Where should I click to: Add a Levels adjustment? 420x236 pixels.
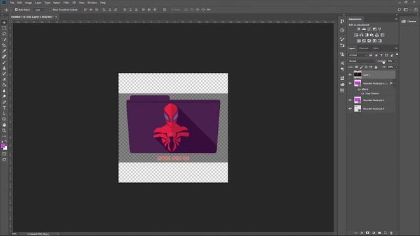364,29
